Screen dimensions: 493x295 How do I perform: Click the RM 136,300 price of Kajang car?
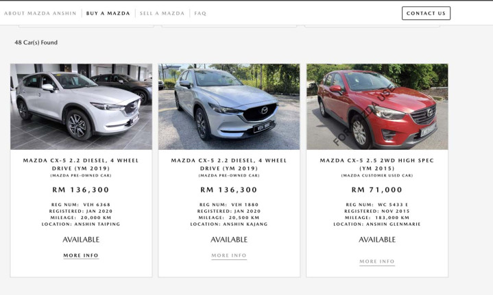[229, 190]
